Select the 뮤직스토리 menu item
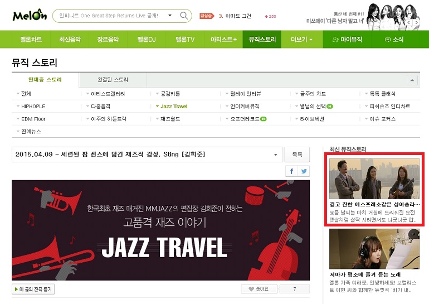Screen dimensions: 429x304 [x=262, y=40]
